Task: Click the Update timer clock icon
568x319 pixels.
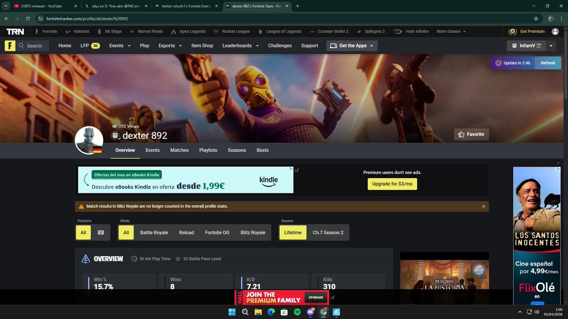Action: pos(498,63)
